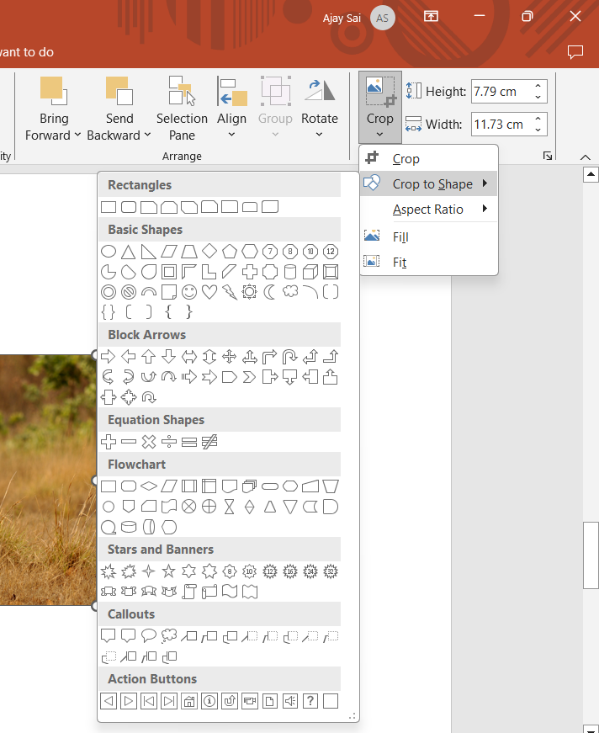Increase Height with the up stepper arrow
Image resolution: width=599 pixels, height=733 pixels.
[538, 86]
